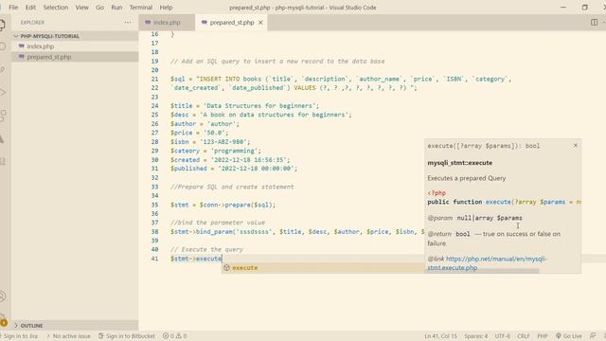Open Manage gear with the notification badge
The height and width of the screenshot is (341, 606).
[3, 320]
